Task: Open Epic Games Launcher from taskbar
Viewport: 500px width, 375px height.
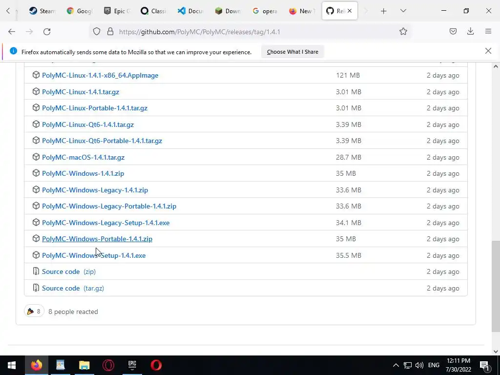Action: pos(132,365)
